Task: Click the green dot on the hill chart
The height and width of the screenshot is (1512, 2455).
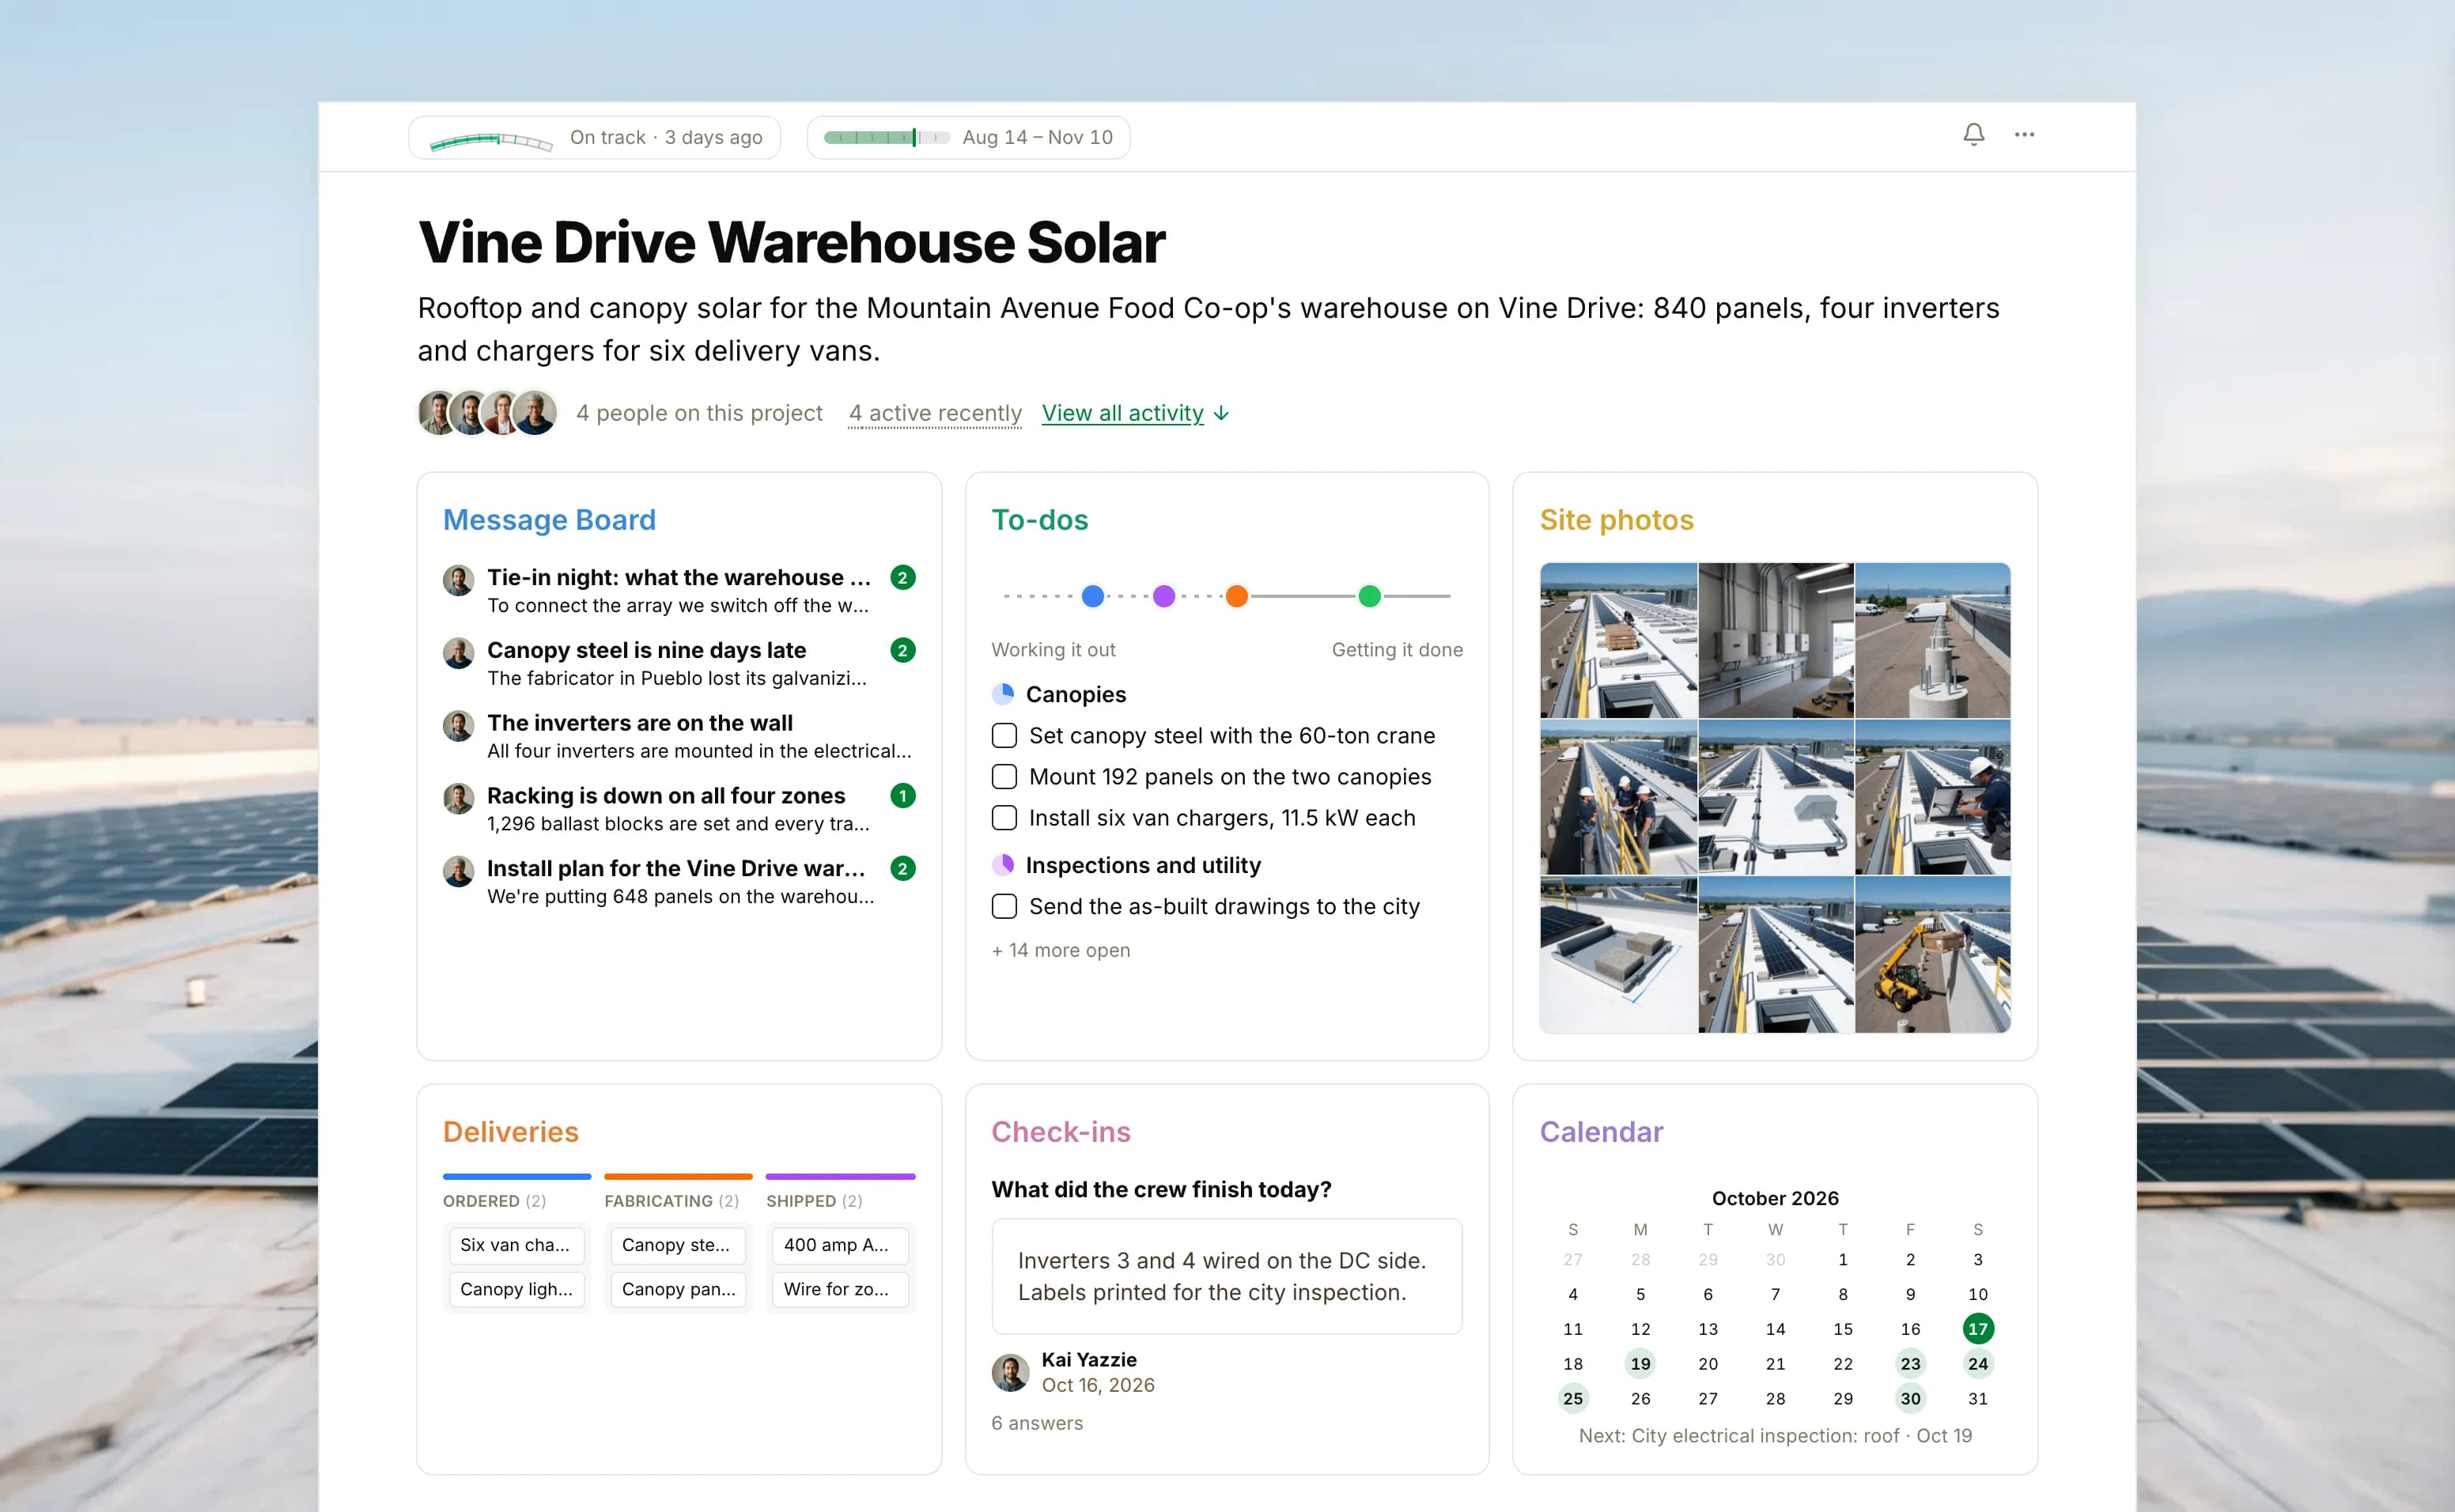Action: [1369, 596]
